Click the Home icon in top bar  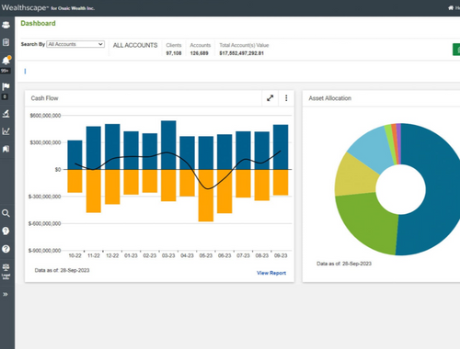(451, 7)
